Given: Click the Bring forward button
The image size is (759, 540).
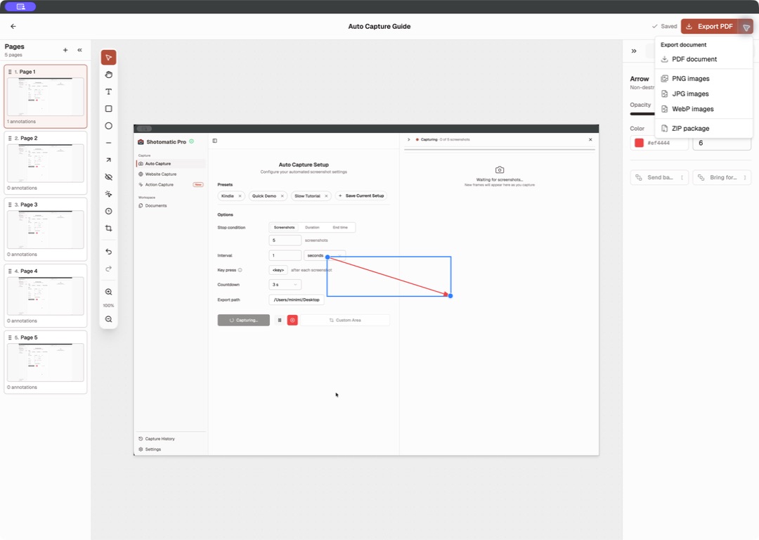Looking at the screenshot, I should click(722, 177).
